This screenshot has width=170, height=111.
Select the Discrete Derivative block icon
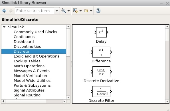coord(101,72)
